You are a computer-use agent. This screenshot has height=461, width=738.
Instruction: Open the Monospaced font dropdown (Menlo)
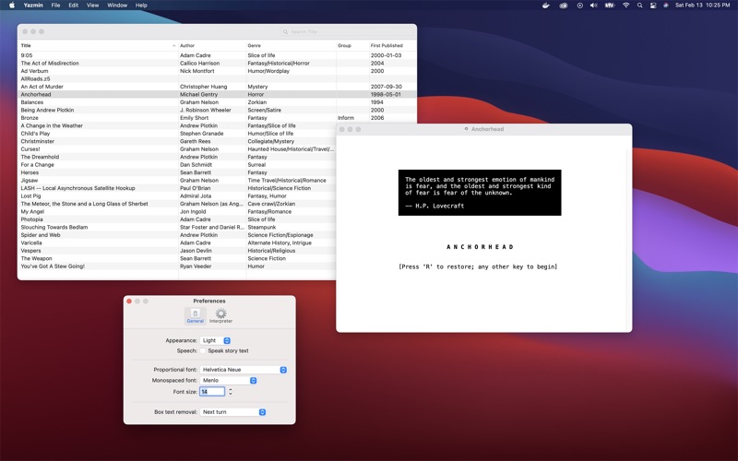[x=228, y=380]
